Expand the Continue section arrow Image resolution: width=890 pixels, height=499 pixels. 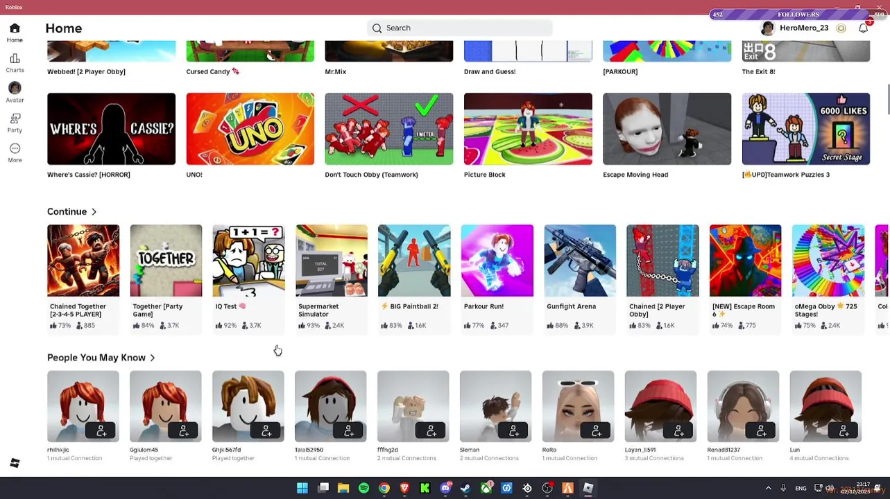[x=94, y=212]
